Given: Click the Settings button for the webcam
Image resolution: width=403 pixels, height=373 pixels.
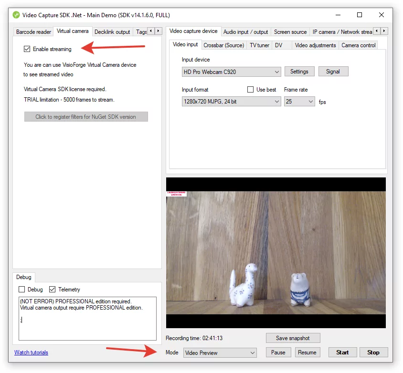Looking at the screenshot, I should pos(299,71).
